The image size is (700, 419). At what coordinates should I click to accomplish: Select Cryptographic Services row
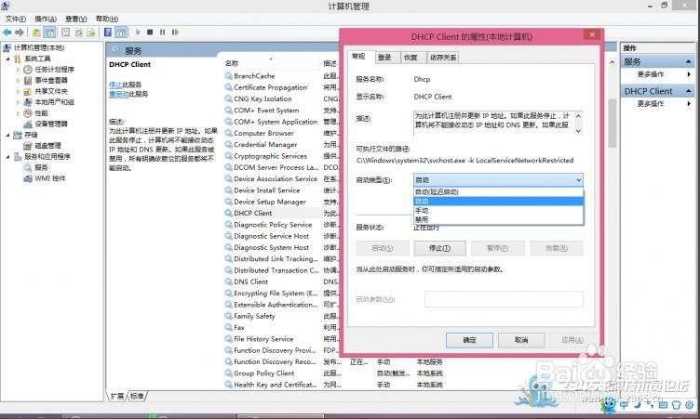coord(270,156)
